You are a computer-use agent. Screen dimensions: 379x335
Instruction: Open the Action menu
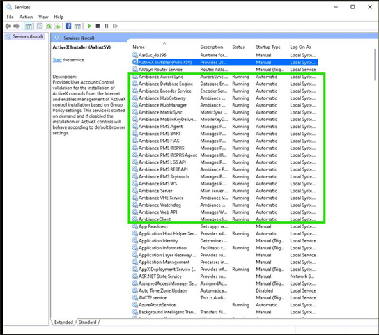click(x=26, y=17)
